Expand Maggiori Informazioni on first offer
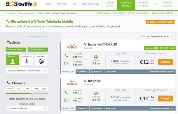The height and width of the screenshot is (114, 178). coord(162,72)
